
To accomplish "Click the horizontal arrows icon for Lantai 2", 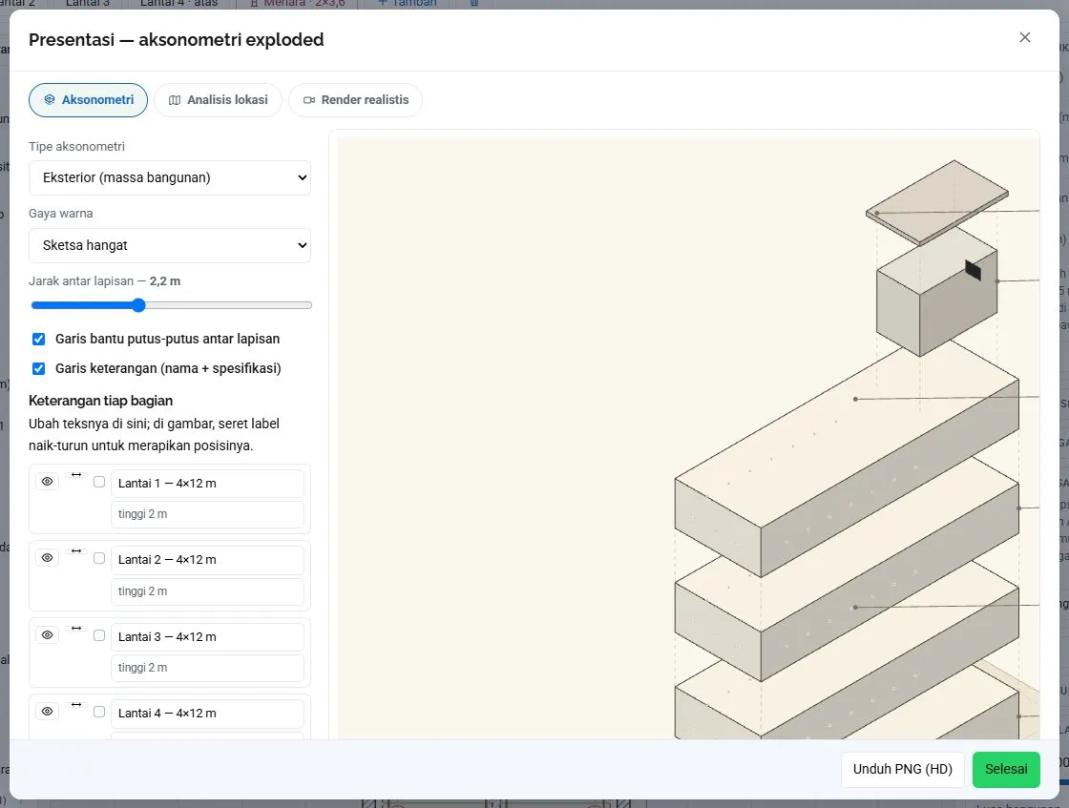I will pyautogui.click(x=76, y=551).
